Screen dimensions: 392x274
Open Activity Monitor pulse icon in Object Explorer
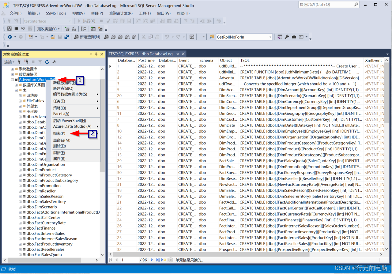click(54, 62)
